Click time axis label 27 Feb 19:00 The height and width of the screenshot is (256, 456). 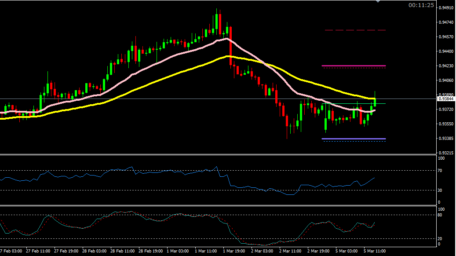66,251
